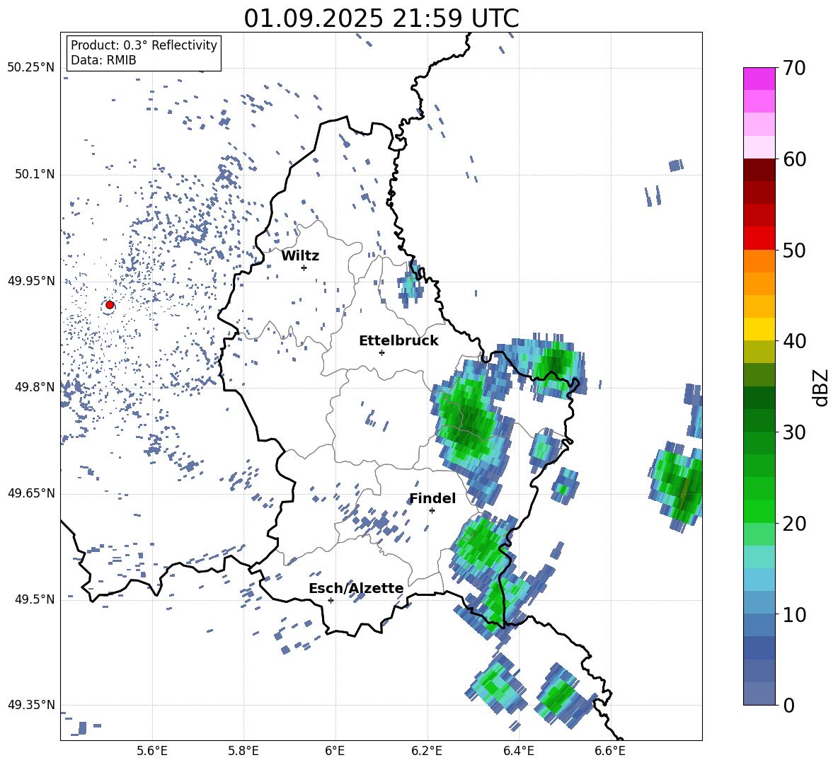Click the 49.8°N latitude label
Image resolution: width=838 pixels, height=765 pixels.
(35, 387)
